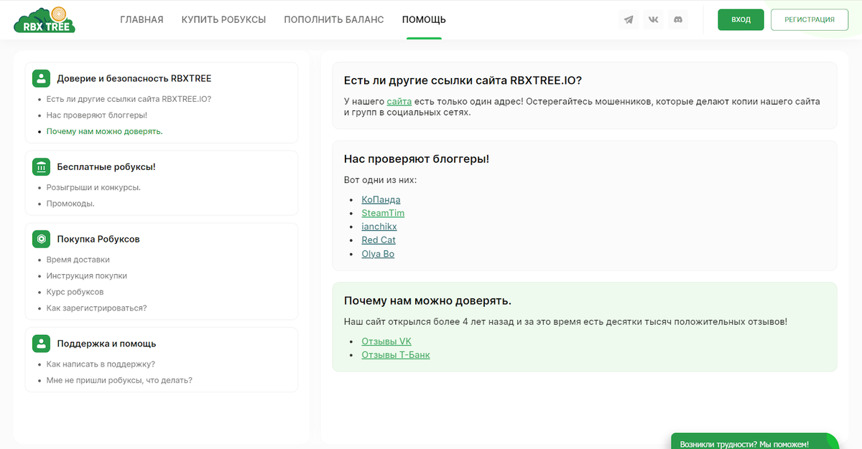Click the free Robux bank icon
862x449 pixels.
point(42,167)
